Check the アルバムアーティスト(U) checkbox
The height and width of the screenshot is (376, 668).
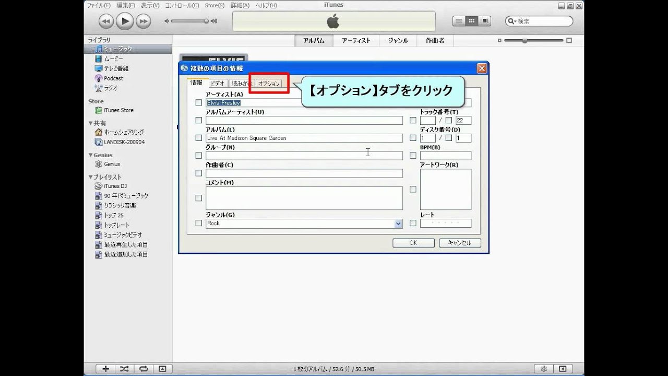[x=199, y=120]
